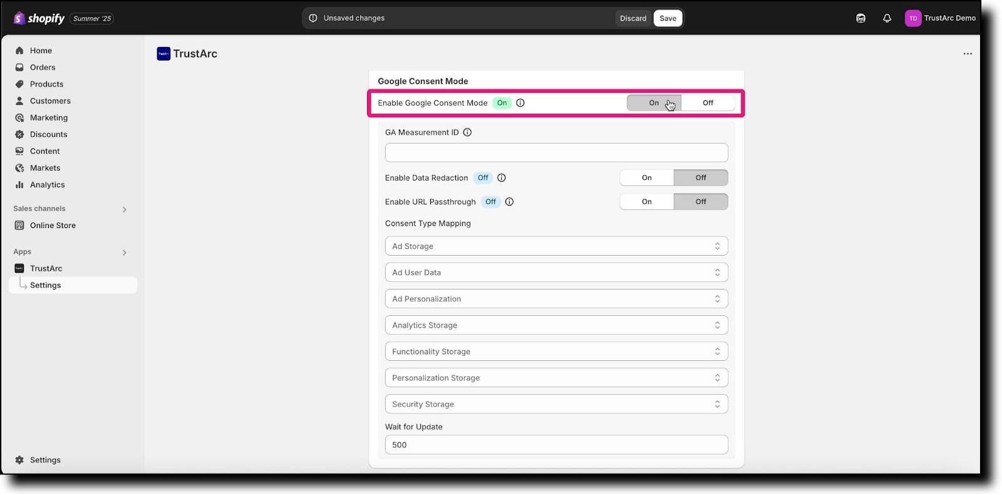Turn URL Passthrough On

tap(647, 202)
